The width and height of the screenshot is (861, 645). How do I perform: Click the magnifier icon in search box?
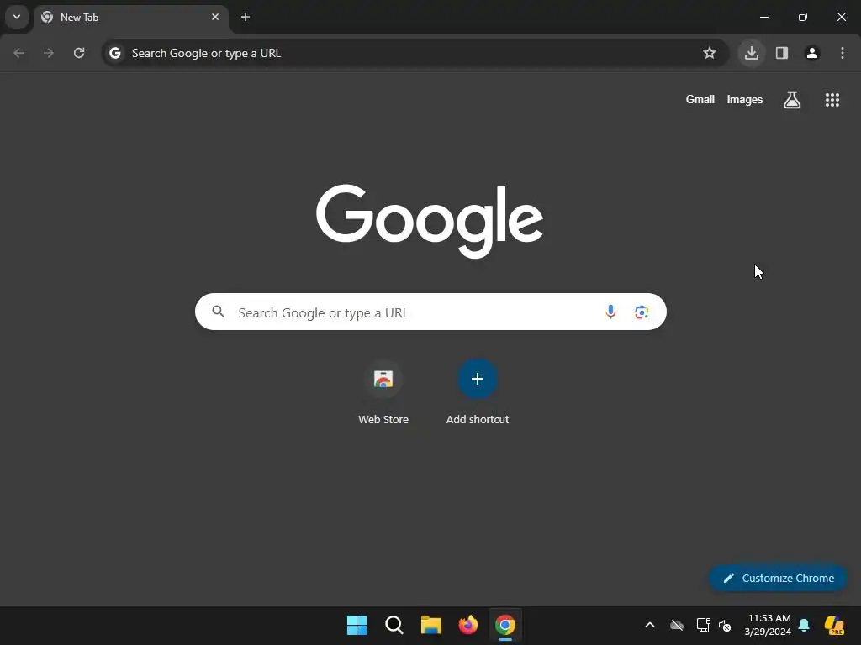(219, 312)
